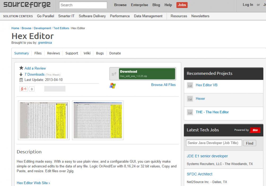Click Help in the top navigation

[x=168, y=5]
